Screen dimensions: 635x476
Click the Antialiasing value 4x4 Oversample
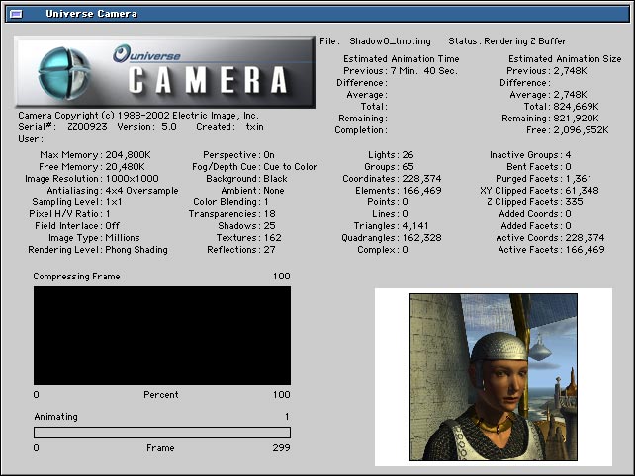(141, 190)
